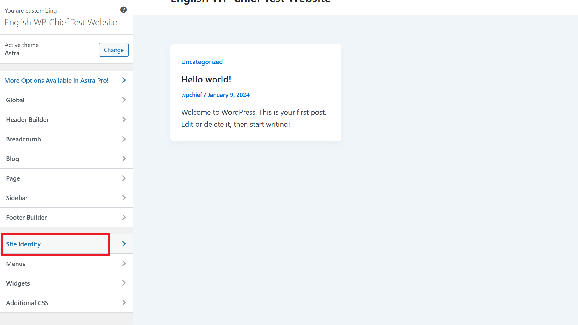Click the January 9 2024 date link
578x325 pixels.
pyautogui.click(x=228, y=94)
